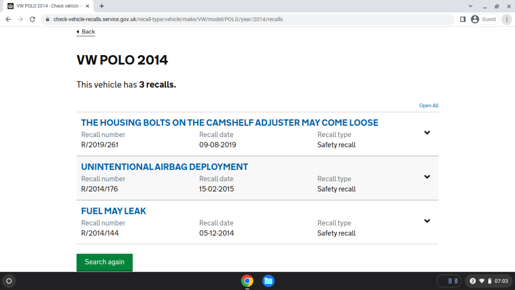The image size is (515, 290).
Task: Open a new browser tab
Action: pos(102,6)
